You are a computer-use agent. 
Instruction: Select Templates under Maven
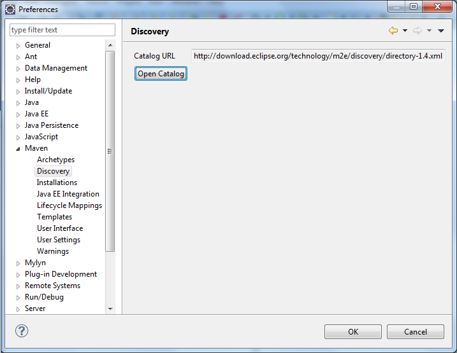tap(54, 217)
